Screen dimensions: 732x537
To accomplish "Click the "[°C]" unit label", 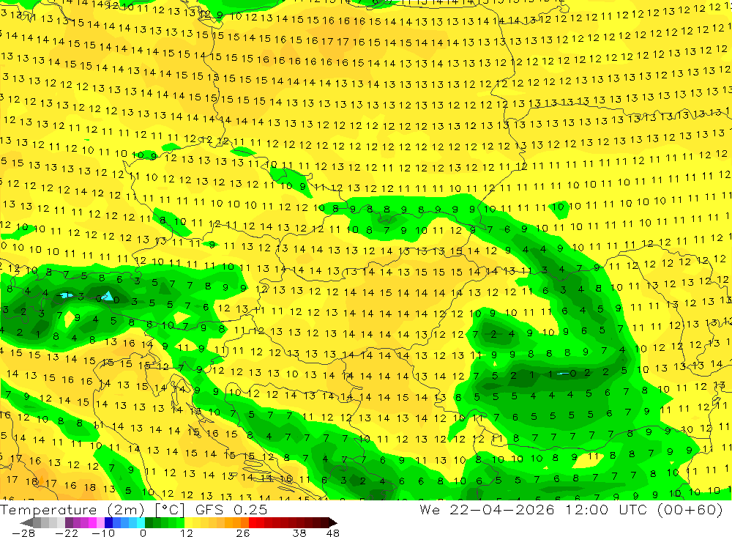I will [x=170, y=510].
